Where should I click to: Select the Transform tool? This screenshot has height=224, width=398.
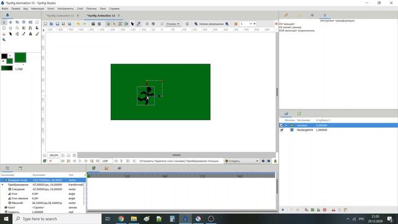tap(4, 22)
